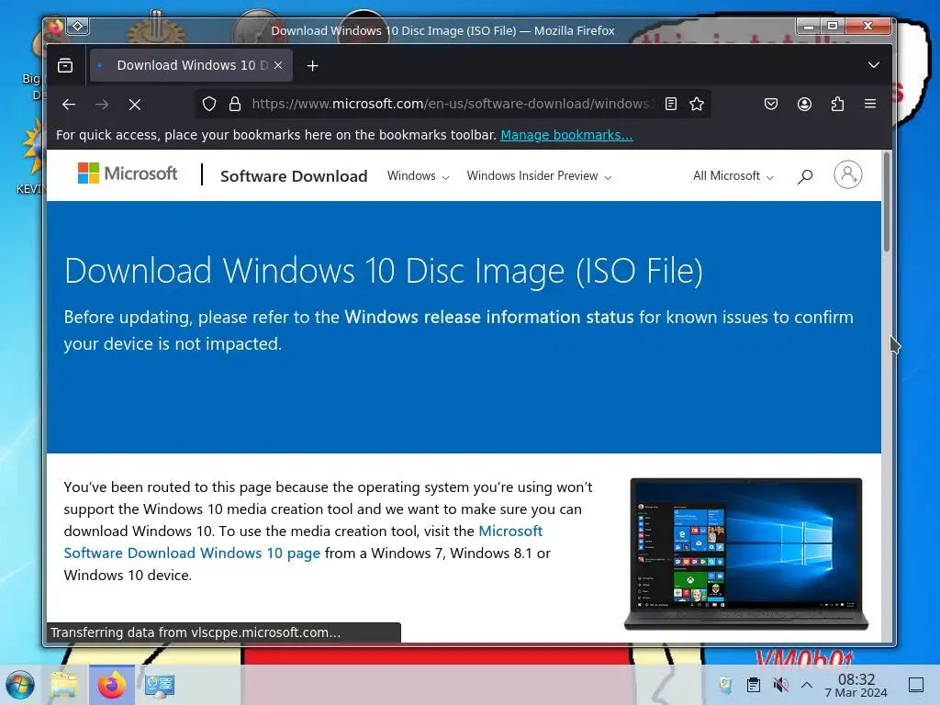Open Firefox application hamburger menu
The height and width of the screenshot is (705, 940).
click(x=870, y=104)
